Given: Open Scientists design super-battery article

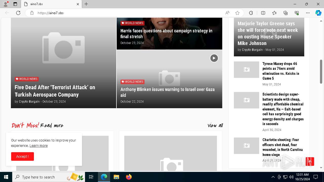Looking at the screenshot, I should click(x=283, y=109).
